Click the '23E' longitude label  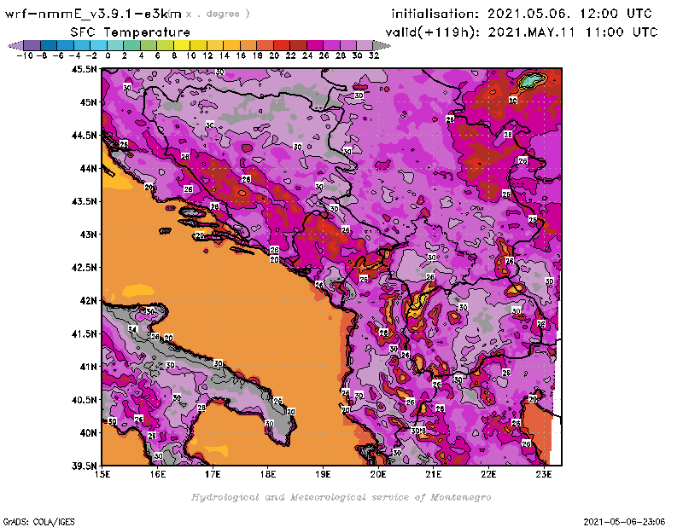(x=544, y=474)
